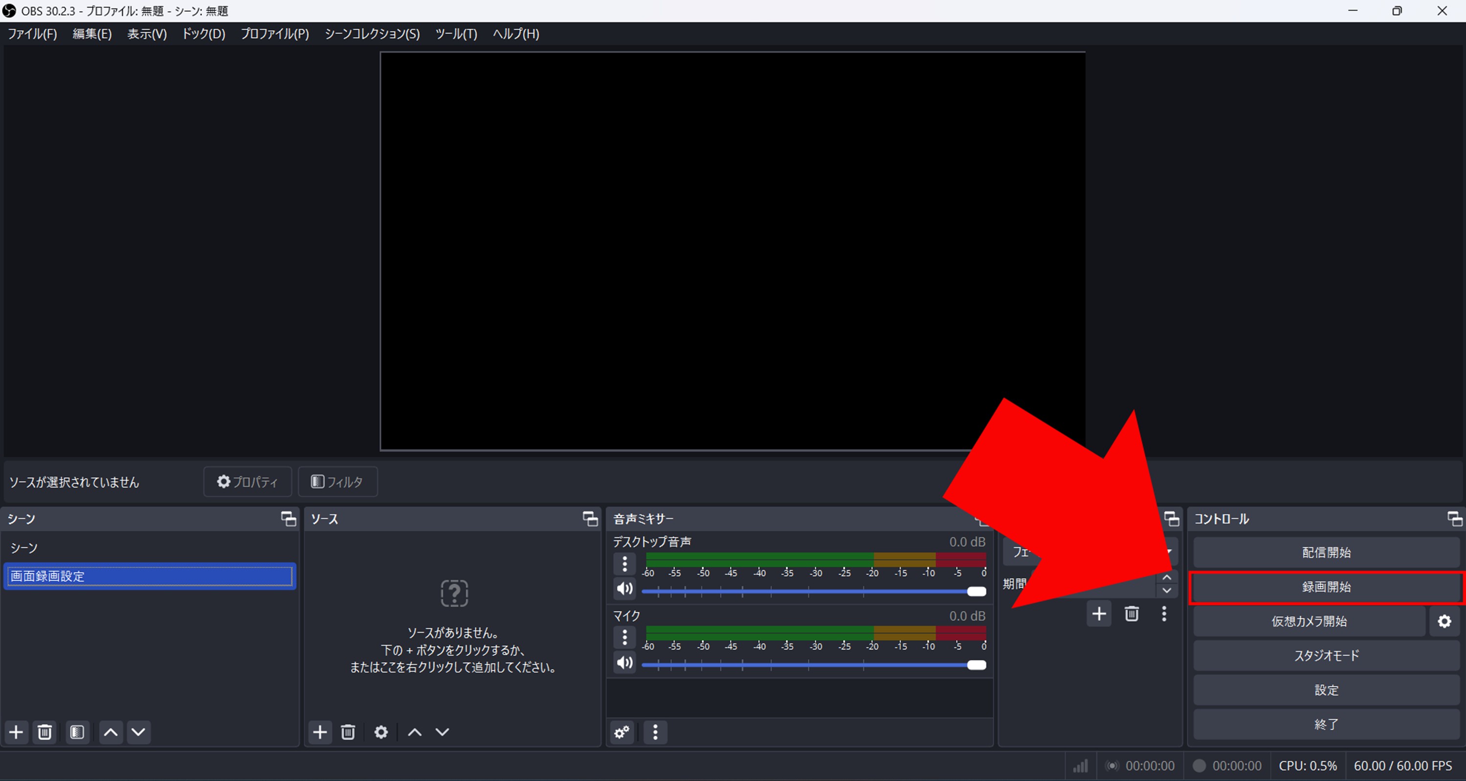Increase transition duration with up arrow
Viewport: 1466px width, 781px height.
point(1167,578)
